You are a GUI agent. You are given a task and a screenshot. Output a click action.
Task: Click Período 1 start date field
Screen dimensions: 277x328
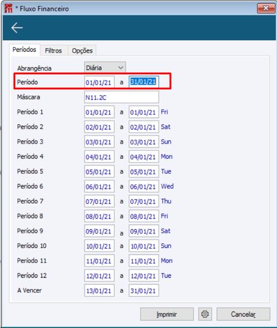(x=100, y=112)
